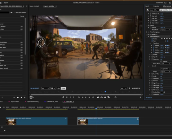Click the ESSENTIALS workspace label
172x139 pixels.
pyautogui.click(x=159, y=3)
